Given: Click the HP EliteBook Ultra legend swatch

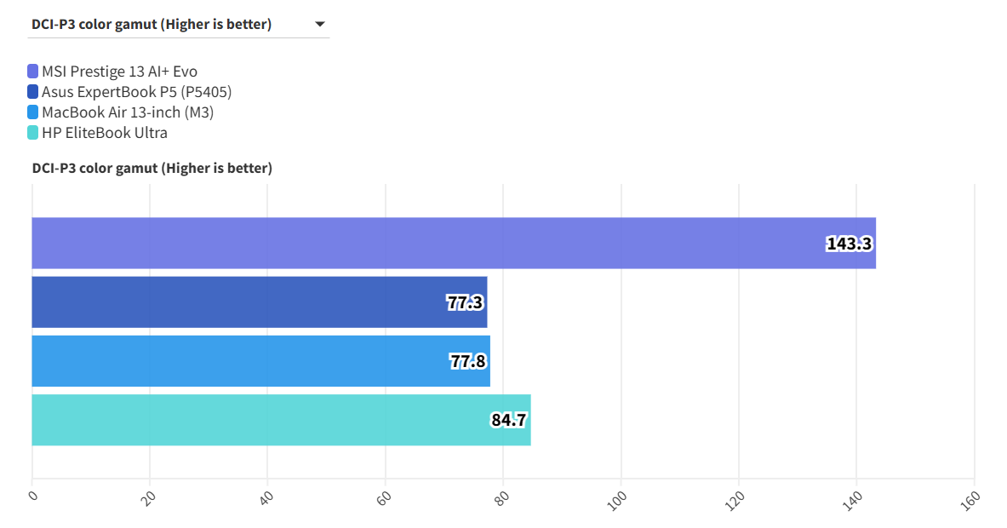Looking at the screenshot, I should [33, 133].
